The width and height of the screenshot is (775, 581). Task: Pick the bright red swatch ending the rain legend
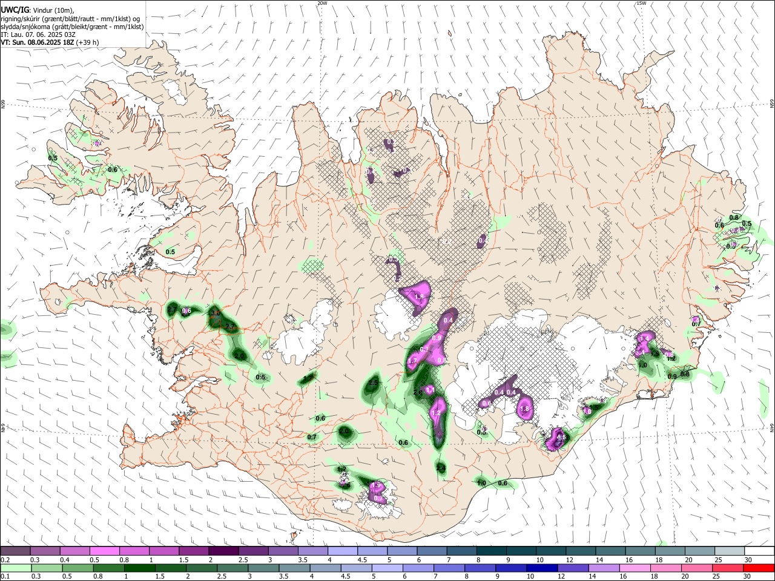pyautogui.click(x=759, y=568)
